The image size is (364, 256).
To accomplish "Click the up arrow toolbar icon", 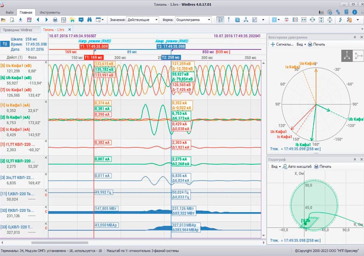I will [x=229, y=20].
